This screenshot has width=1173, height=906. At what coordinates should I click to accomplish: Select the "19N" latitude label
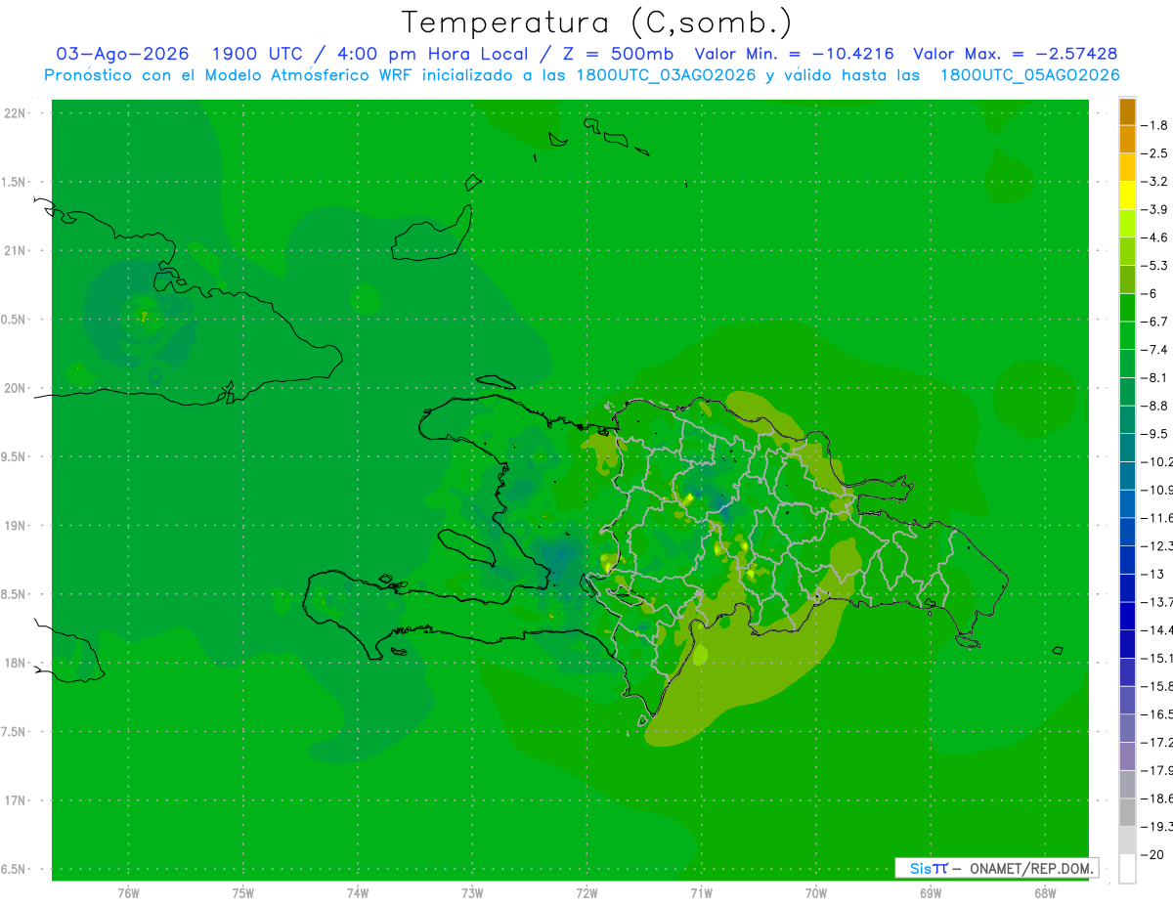click(x=16, y=526)
